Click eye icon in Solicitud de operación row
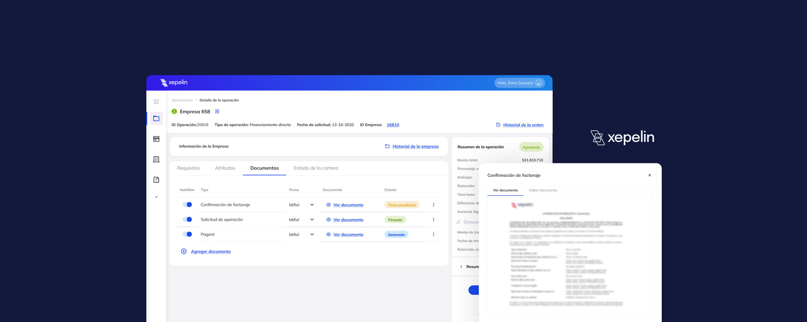The width and height of the screenshot is (807, 322). point(328,220)
